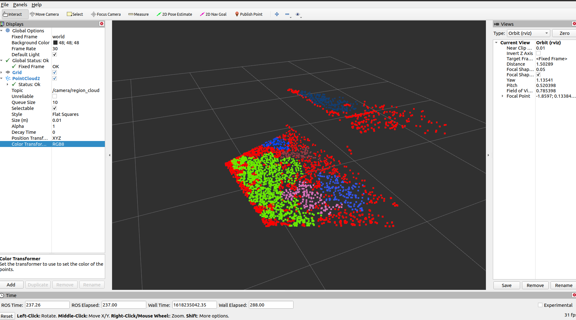The image size is (576, 320).
Task: Close the Displays panel
Action: pos(102,24)
